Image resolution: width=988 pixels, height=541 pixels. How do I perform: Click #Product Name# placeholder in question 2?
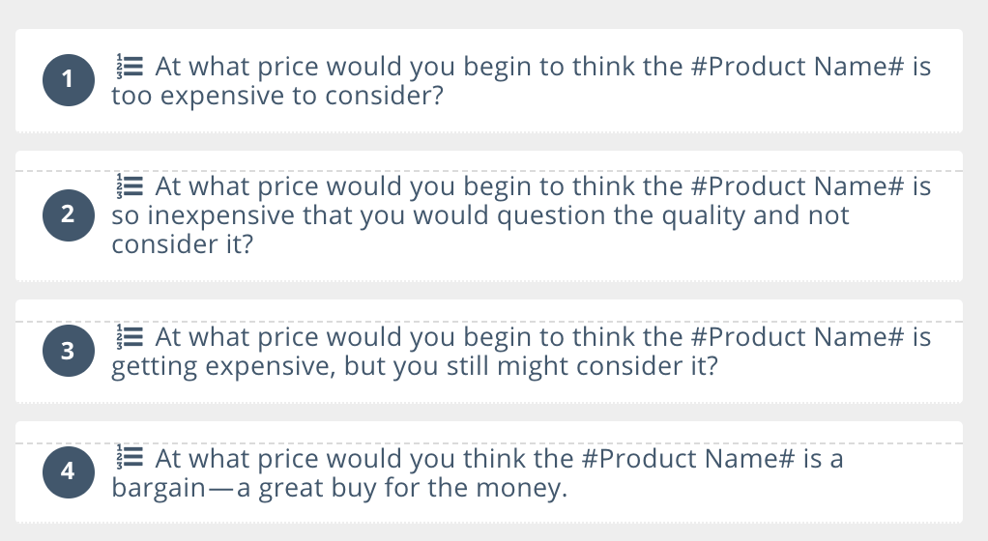(798, 185)
